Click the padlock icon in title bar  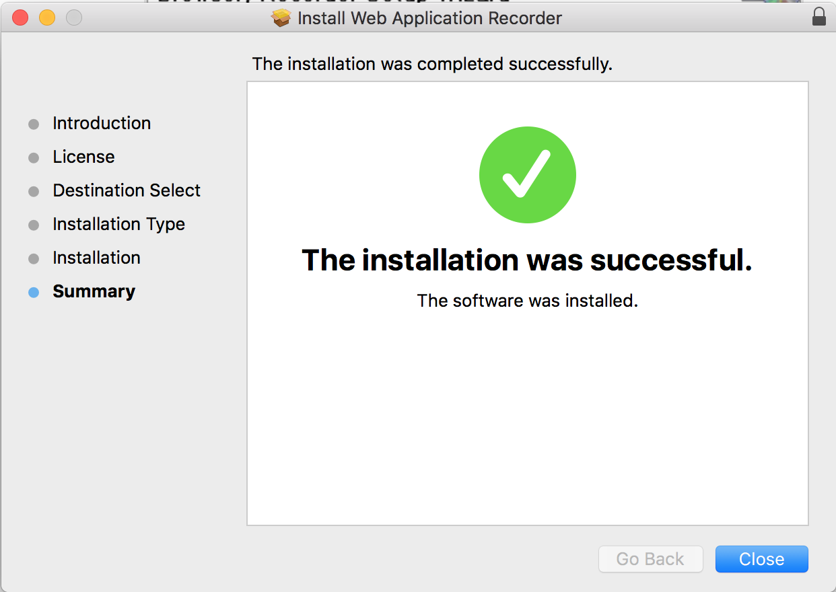tap(818, 17)
